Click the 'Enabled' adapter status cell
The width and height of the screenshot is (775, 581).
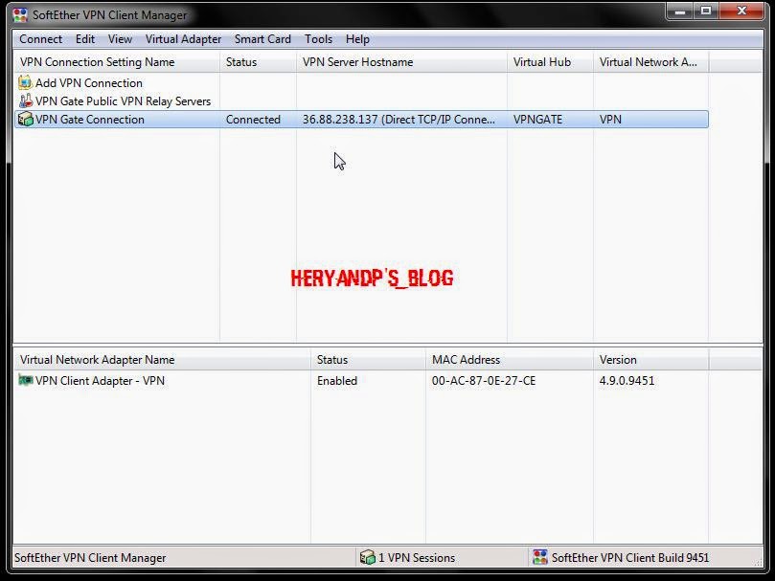click(337, 381)
